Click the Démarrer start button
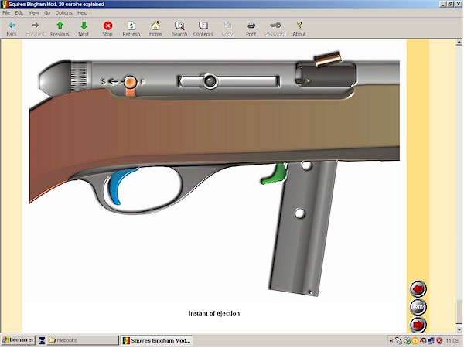The width and height of the screenshot is (464, 348). [x=18, y=340]
